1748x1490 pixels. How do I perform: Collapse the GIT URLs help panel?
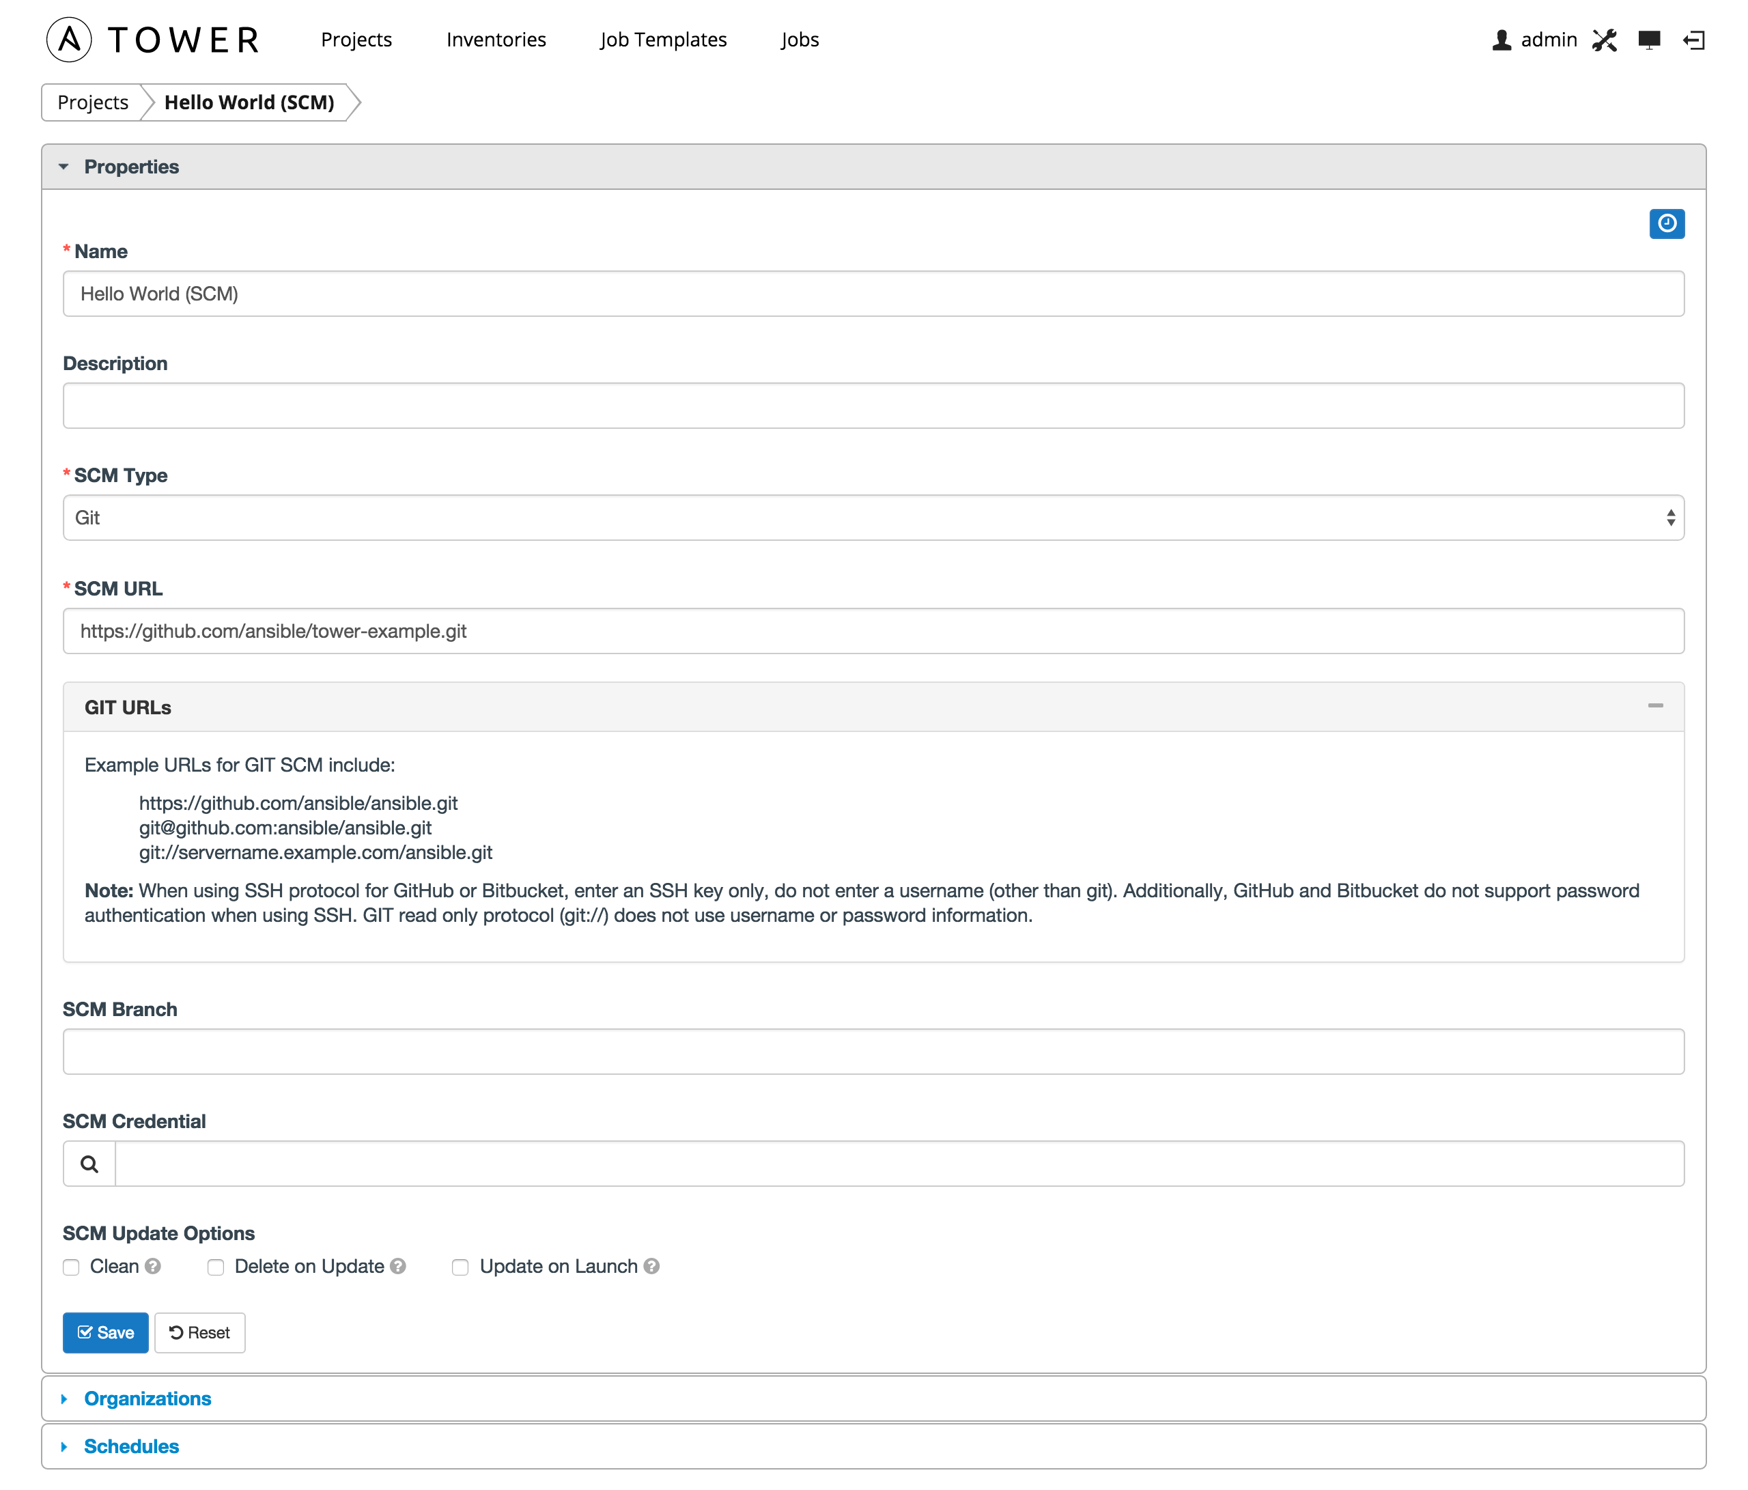pos(1655,705)
